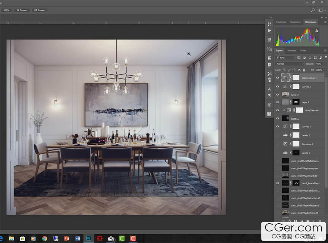Viewport: 328px width, 243px height.
Task: Click the add layer mask icon
Action: click(x=296, y=221)
